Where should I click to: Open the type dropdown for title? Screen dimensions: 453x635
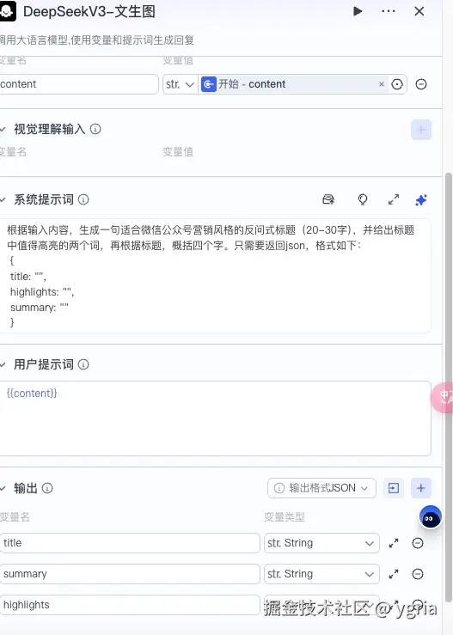click(321, 543)
